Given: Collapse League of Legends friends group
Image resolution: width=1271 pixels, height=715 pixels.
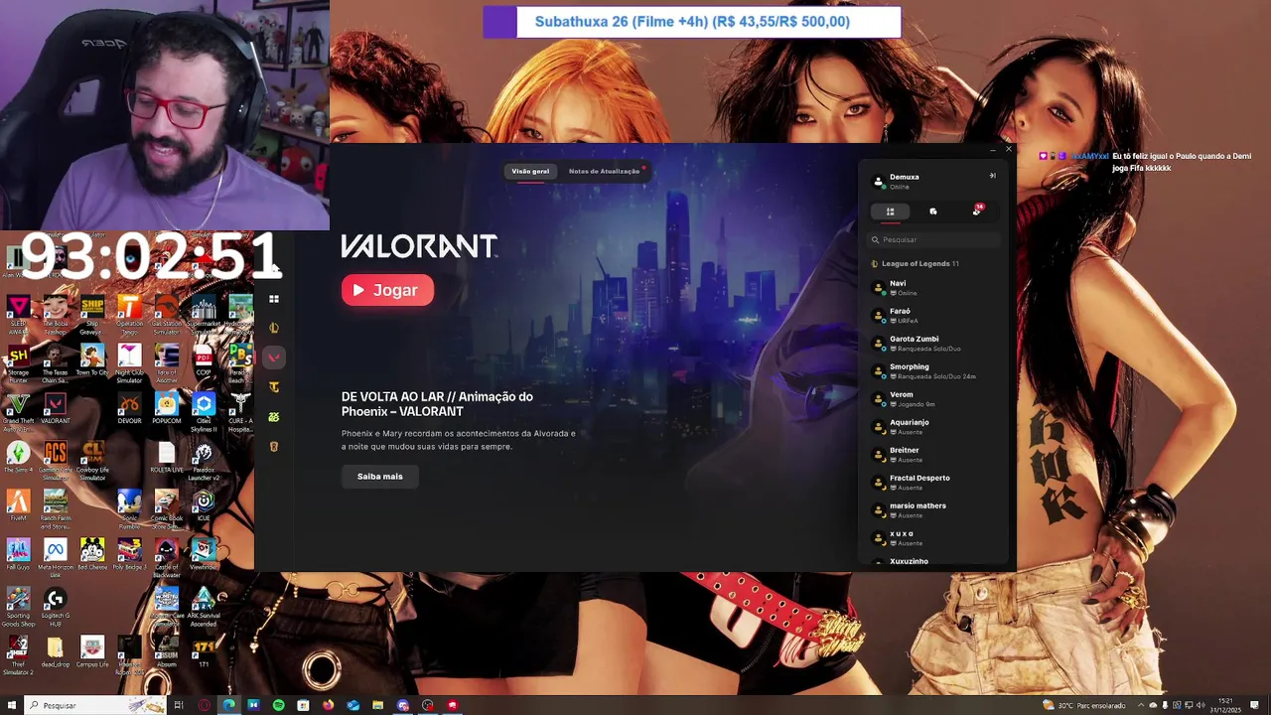Looking at the screenshot, I should (915, 264).
